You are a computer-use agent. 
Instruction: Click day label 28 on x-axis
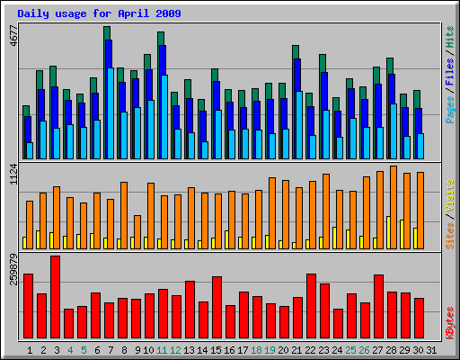point(391,350)
